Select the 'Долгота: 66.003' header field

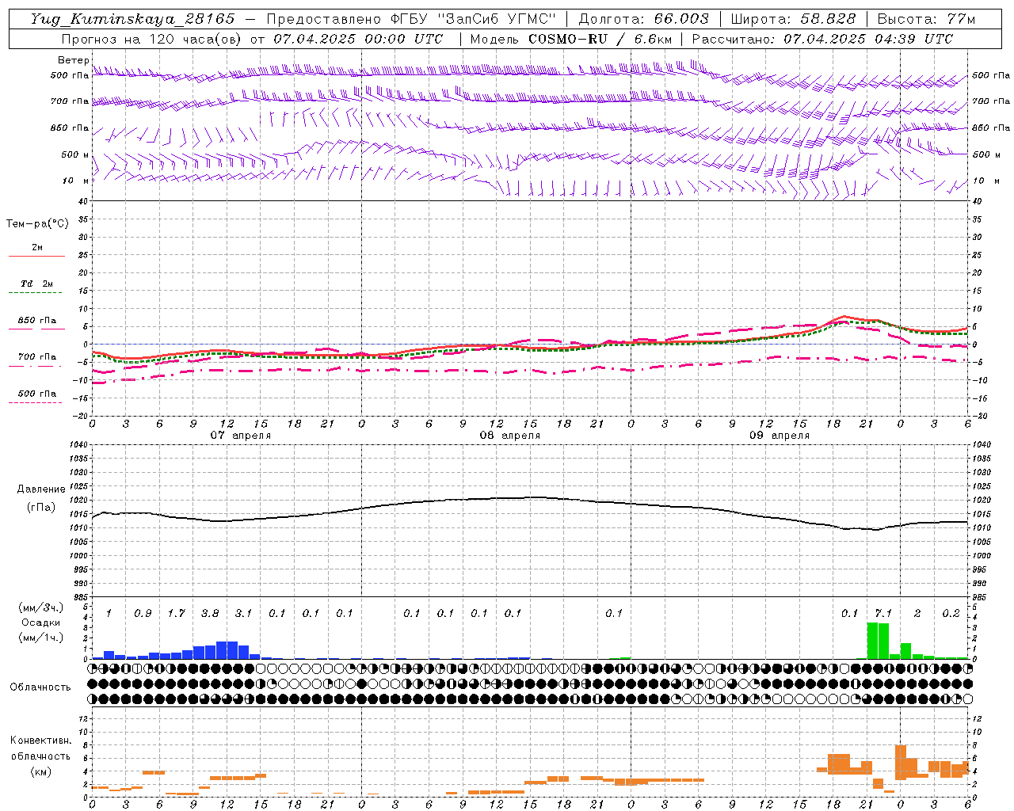point(644,19)
